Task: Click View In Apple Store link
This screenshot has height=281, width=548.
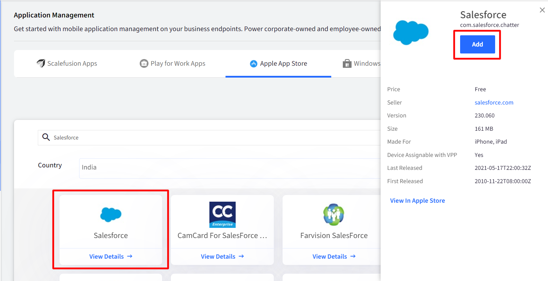Action: 417,201
